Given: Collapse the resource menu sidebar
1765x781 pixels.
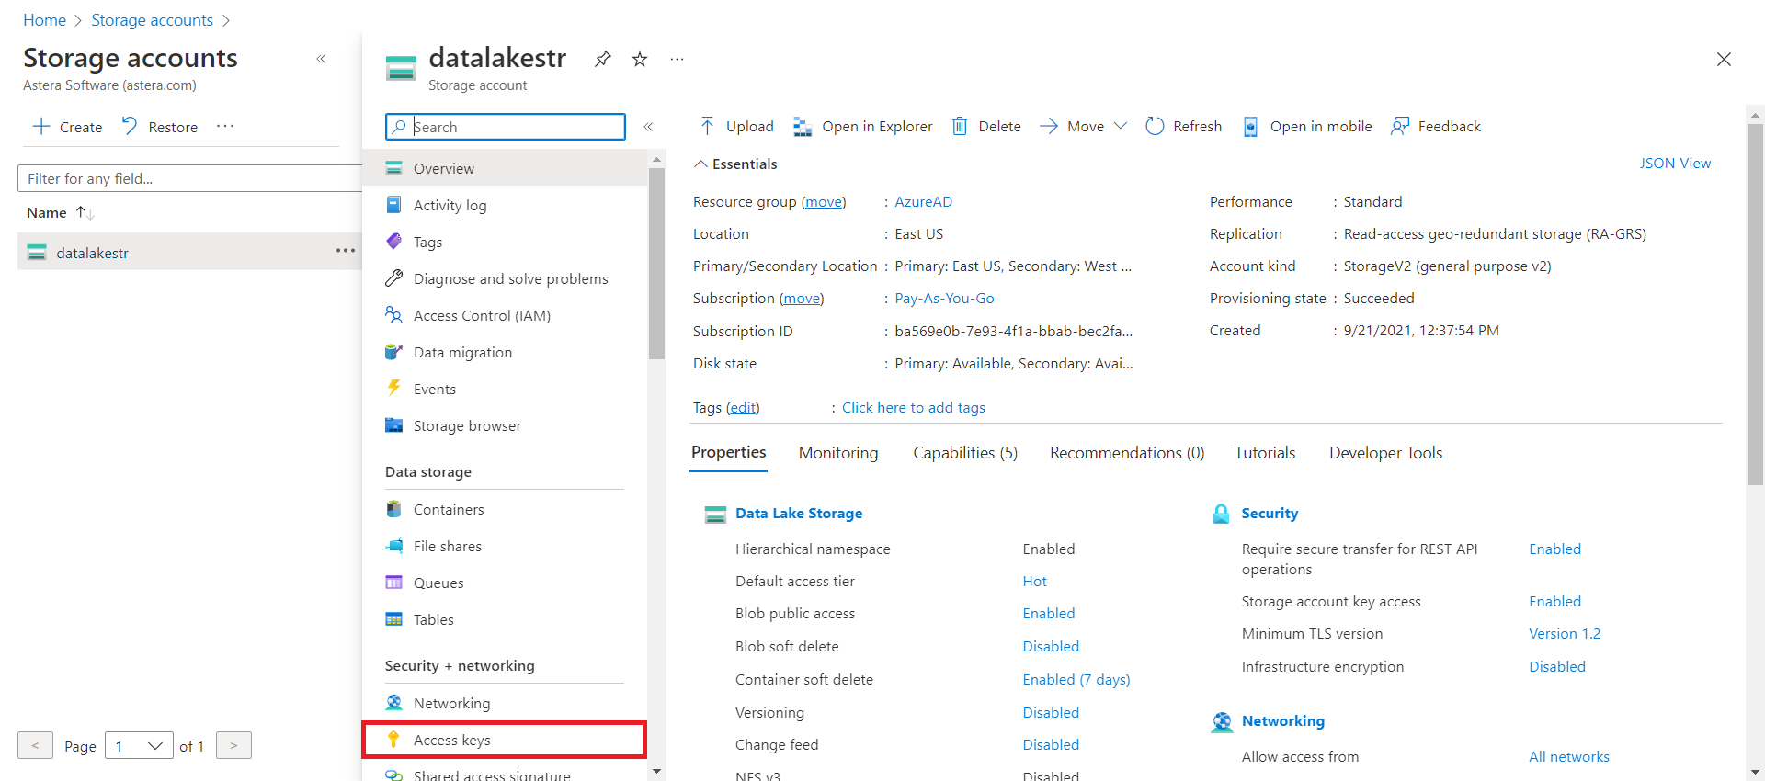Looking at the screenshot, I should (x=648, y=127).
